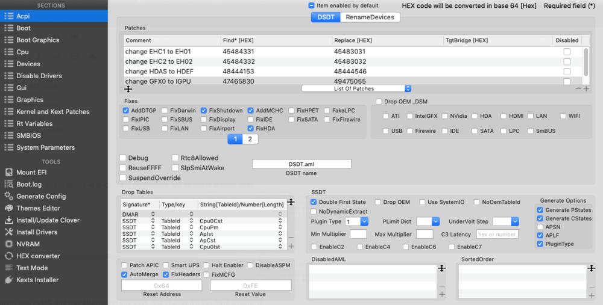Toggle Double First State checkbox
603x305 pixels.
coord(314,202)
